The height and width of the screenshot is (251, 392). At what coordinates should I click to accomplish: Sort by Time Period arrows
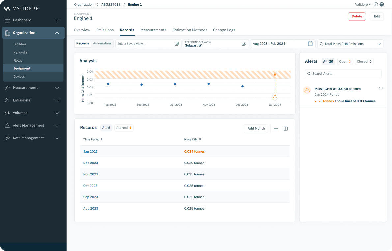click(102, 139)
